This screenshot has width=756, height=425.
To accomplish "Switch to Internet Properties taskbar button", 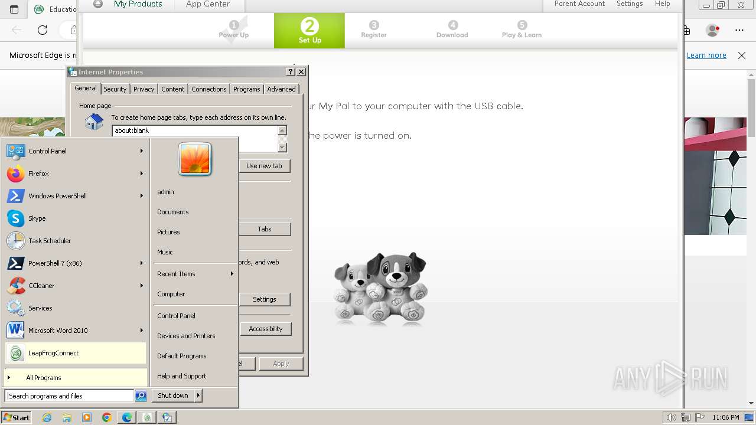I will [167, 417].
